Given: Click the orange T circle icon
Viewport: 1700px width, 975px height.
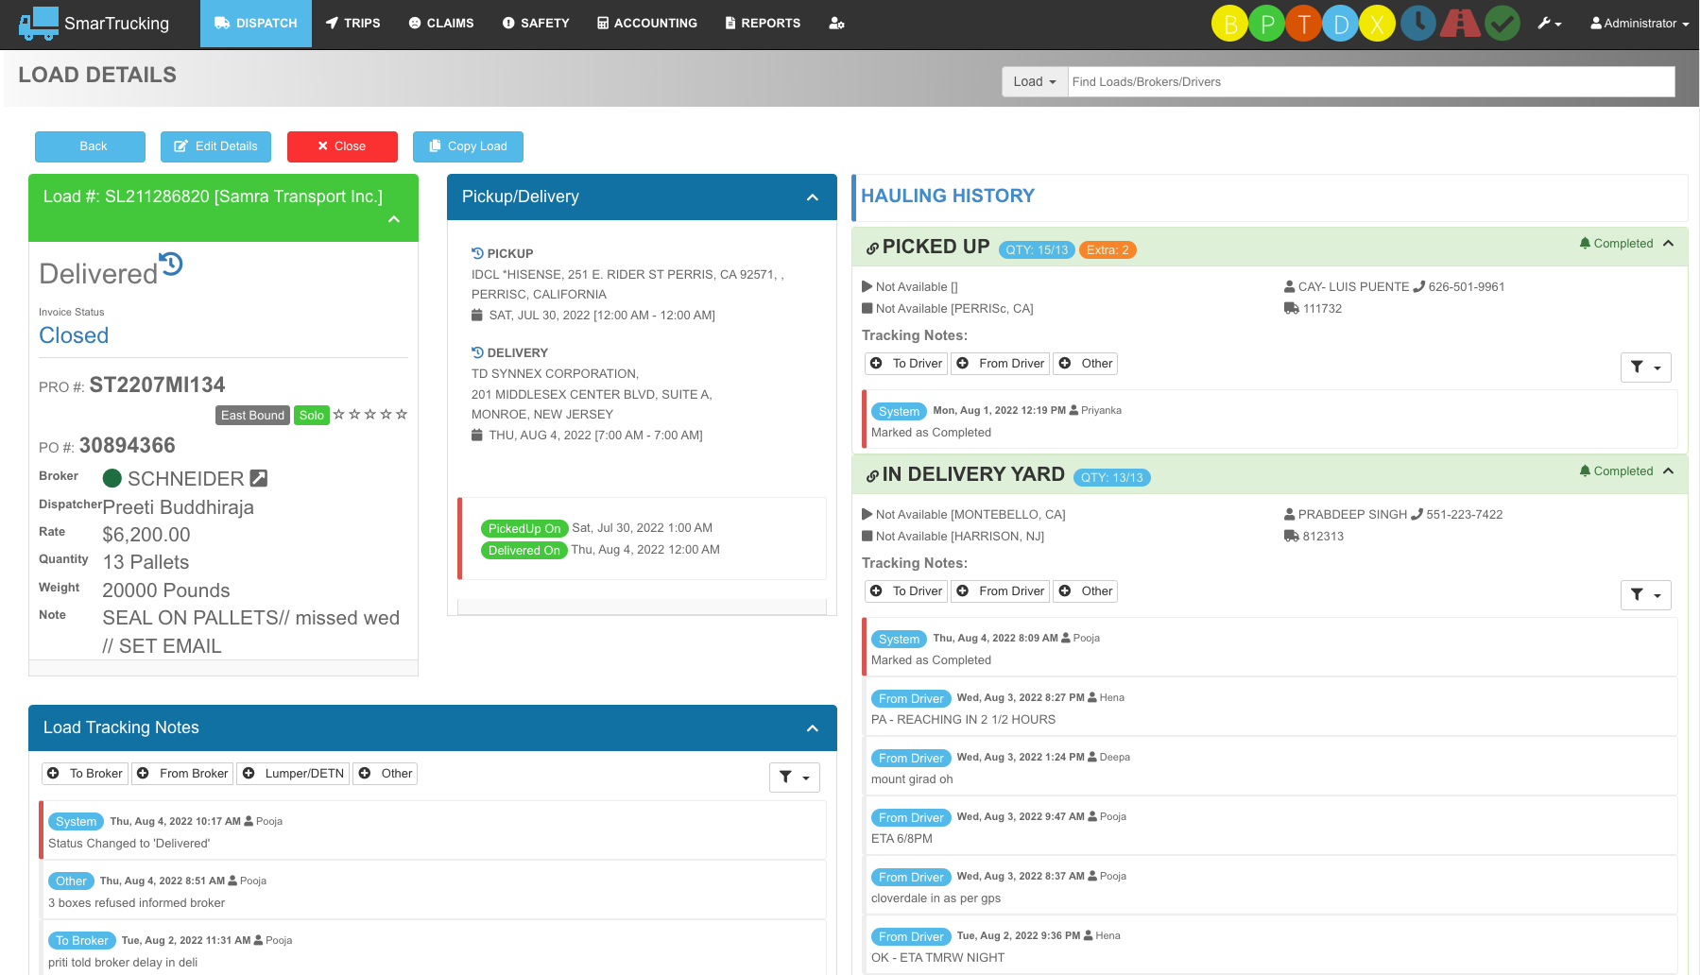Looking at the screenshot, I should (1303, 25).
